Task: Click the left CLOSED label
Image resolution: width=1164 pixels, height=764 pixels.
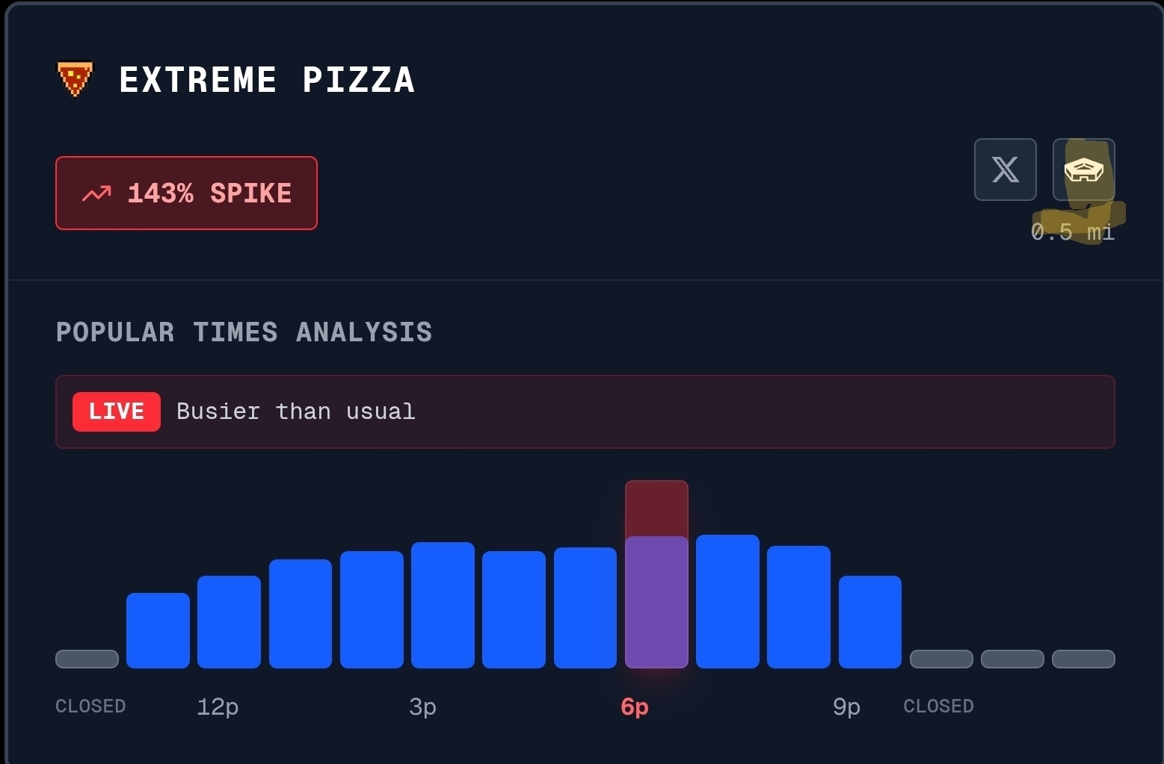Action: (90, 706)
